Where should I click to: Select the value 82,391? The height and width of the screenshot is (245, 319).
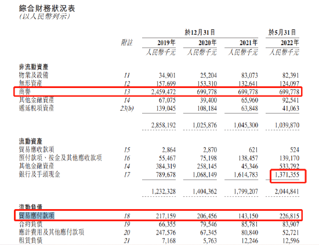point(291,75)
